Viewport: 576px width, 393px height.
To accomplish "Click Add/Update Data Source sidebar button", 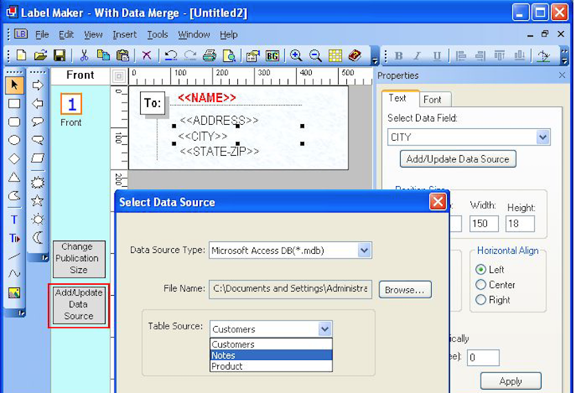I will pyautogui.click(x=79, y=305).
